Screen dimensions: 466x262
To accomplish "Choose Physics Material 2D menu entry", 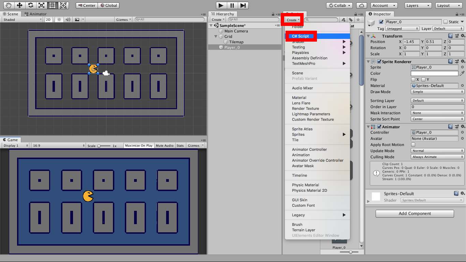I will pos(318,190).
